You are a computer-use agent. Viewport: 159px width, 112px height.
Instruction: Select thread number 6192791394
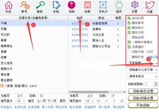(80, 41)
